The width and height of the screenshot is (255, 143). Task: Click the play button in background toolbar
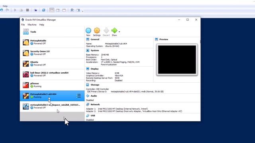tap(15, 10)
